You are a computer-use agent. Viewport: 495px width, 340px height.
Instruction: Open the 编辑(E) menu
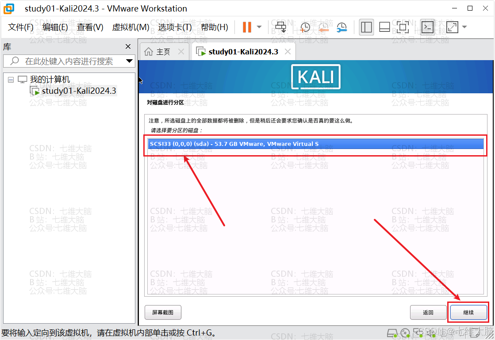(x=55, y=27)
